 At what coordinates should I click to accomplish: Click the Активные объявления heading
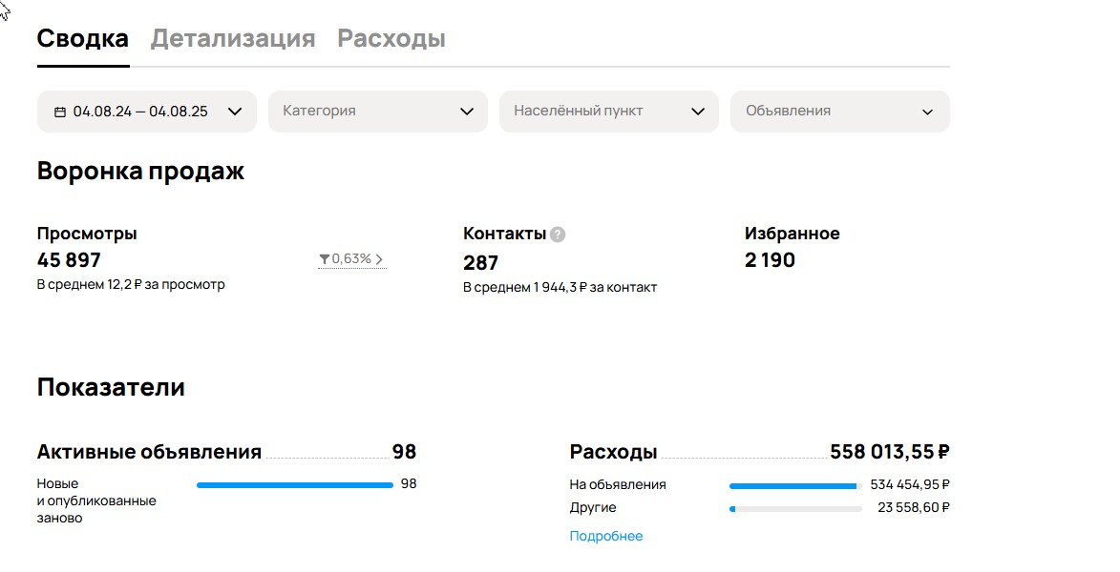(149, 452)
